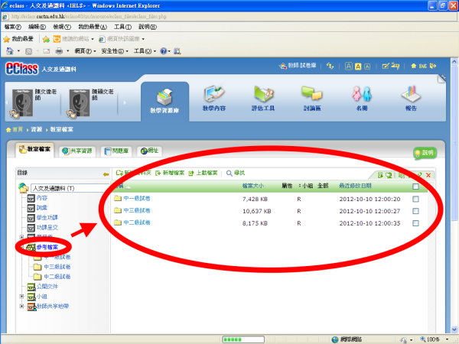Open the 討論區 discussion forum module
The width and height of the screenshot is (459, 344).
312,99
